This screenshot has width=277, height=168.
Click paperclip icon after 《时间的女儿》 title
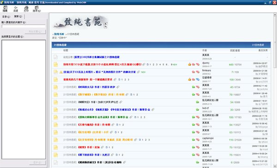point(118,87)
